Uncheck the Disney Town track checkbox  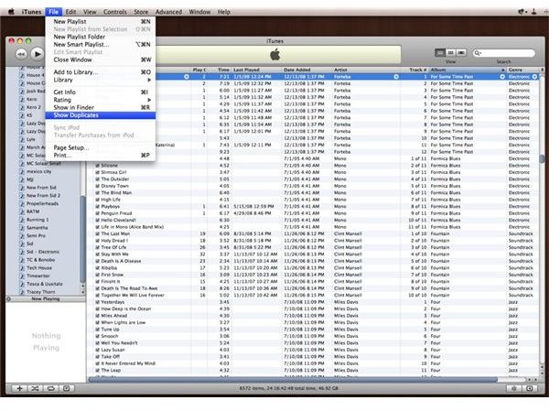tap(97, 186)
